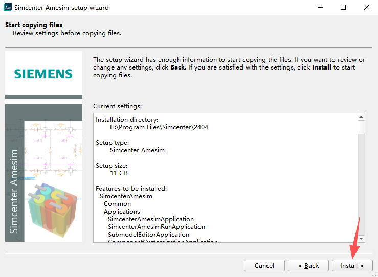The width and height of the screenshot is (378, 277).
Task: Click the 'Current settings:' label
Action: pyautogui.click(x=118, y=106)
